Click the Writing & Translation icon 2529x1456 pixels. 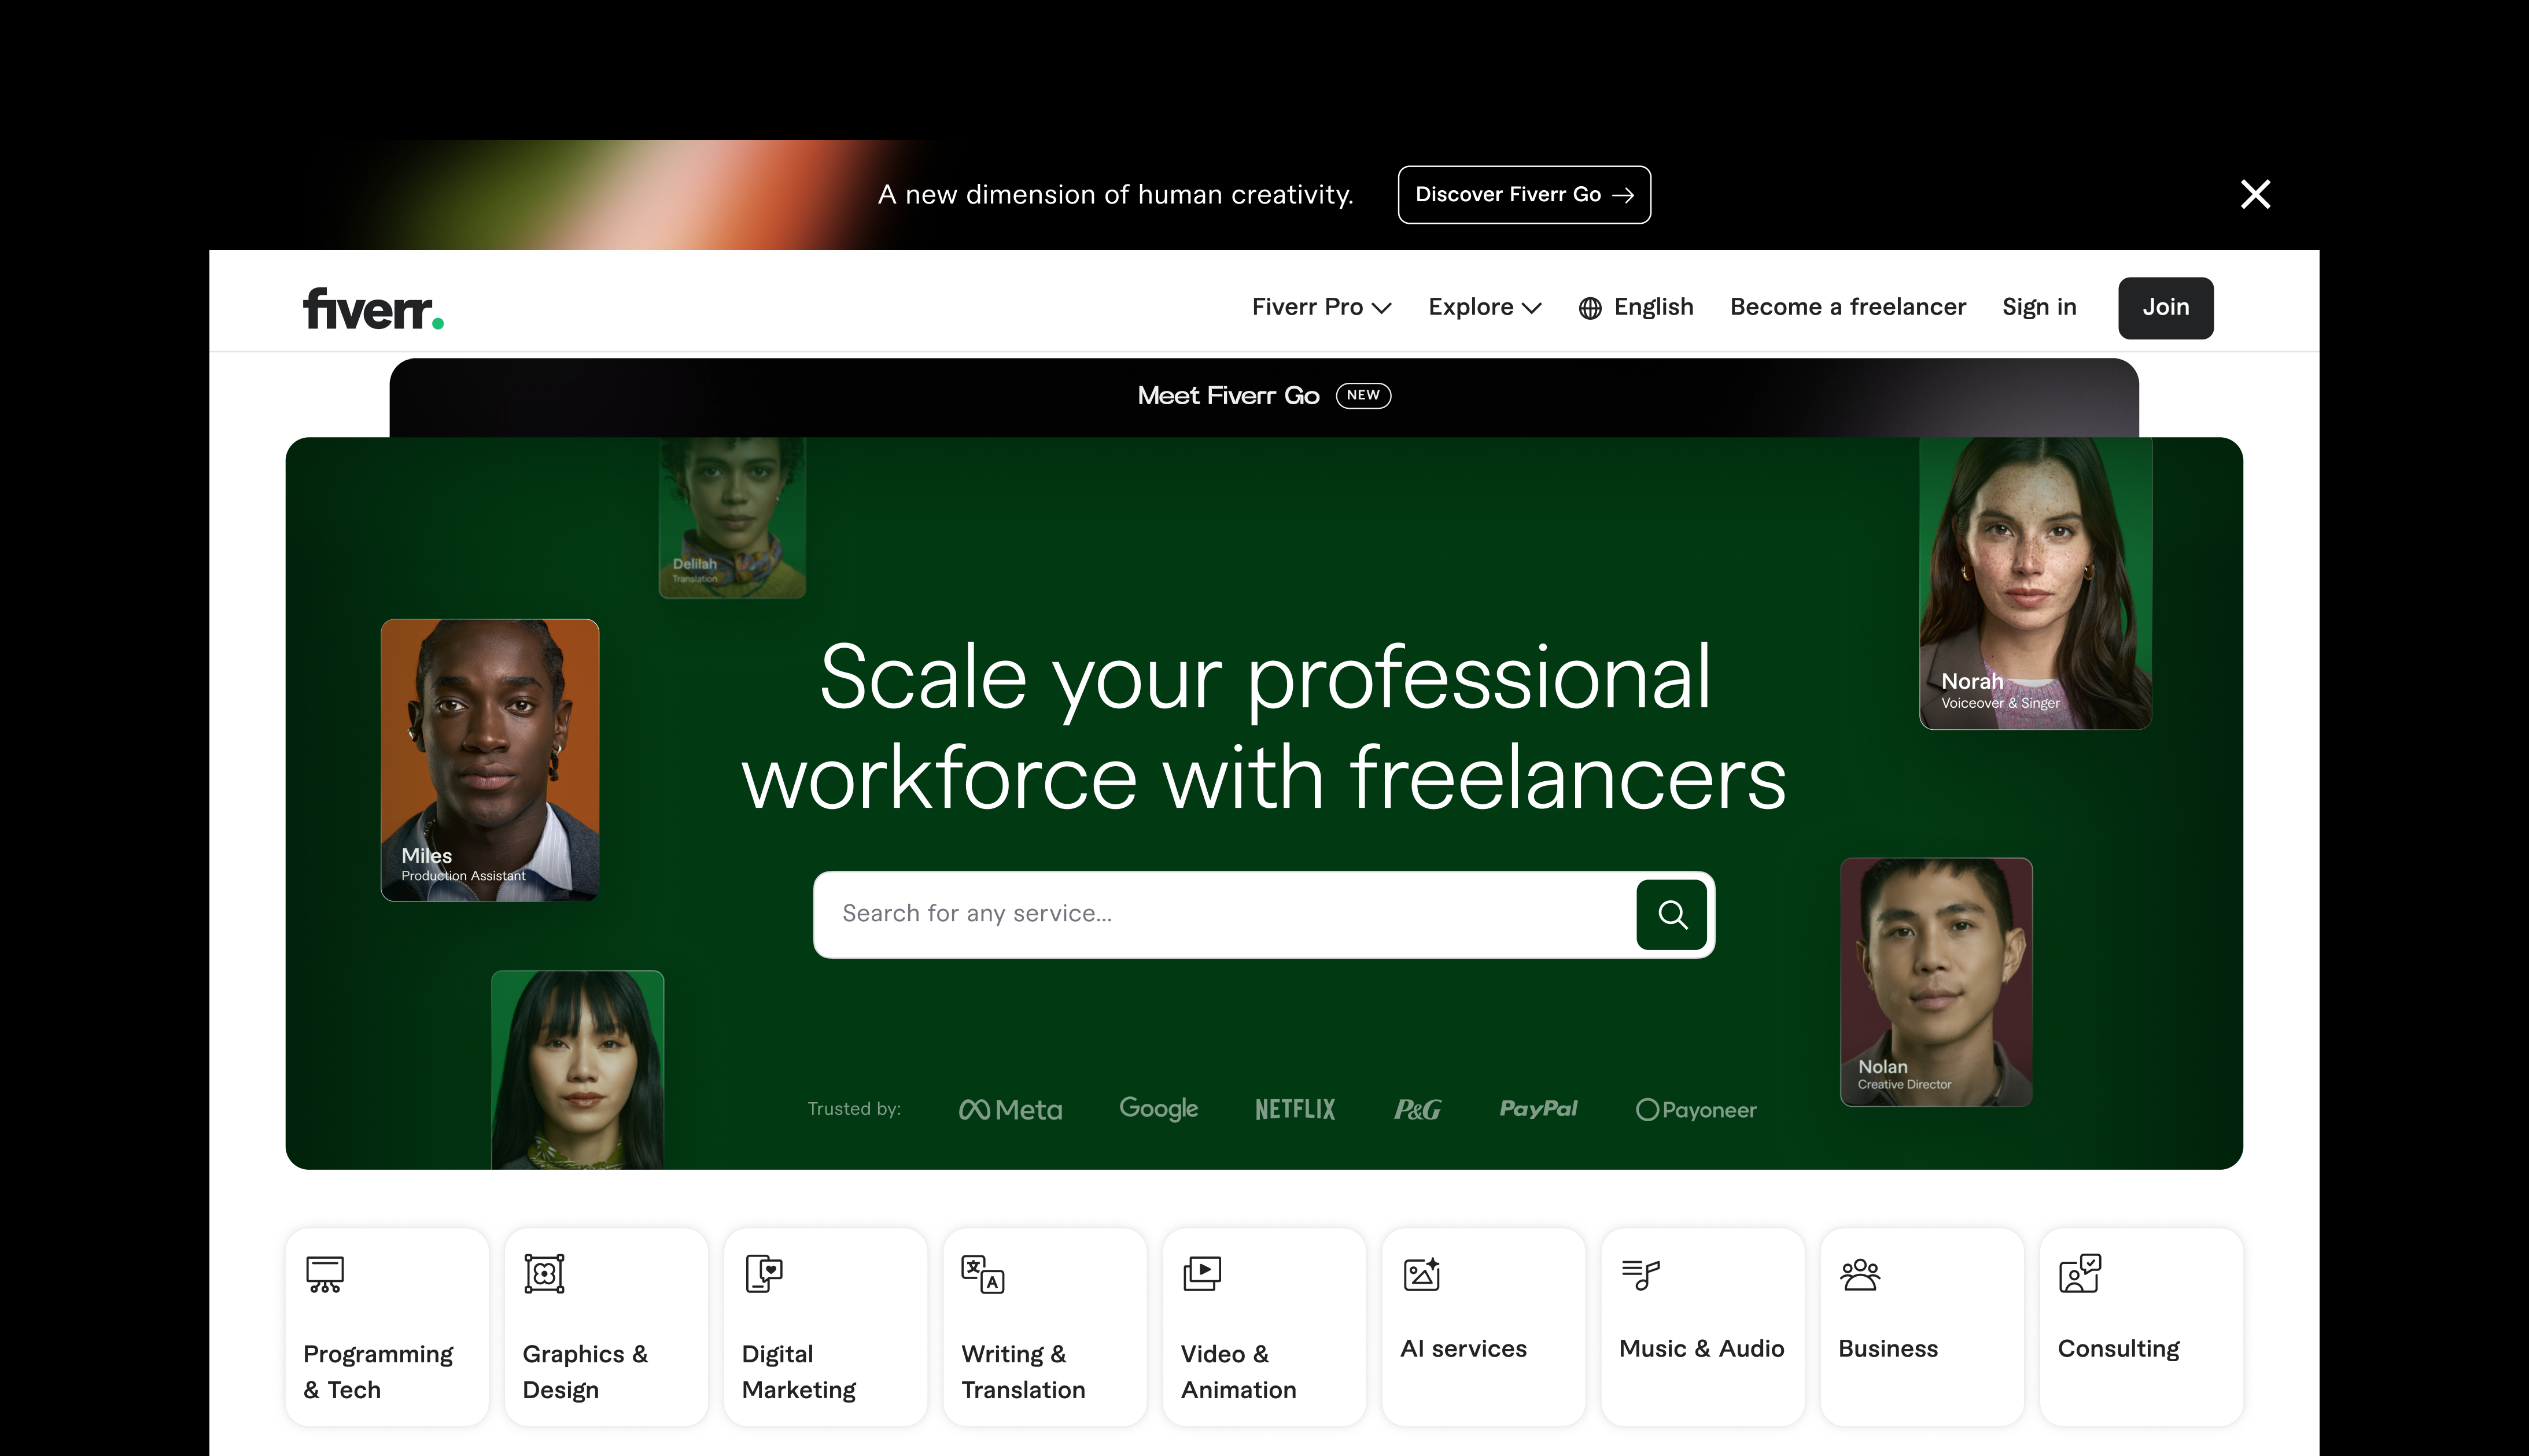(982, 1274)
